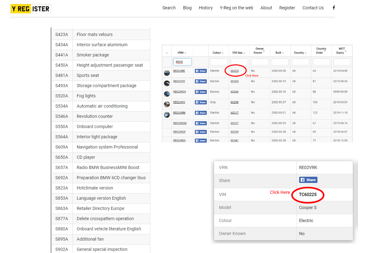Sort the table by the MOT Expiry column
372x253 pixels.
[x=342, y=51]
